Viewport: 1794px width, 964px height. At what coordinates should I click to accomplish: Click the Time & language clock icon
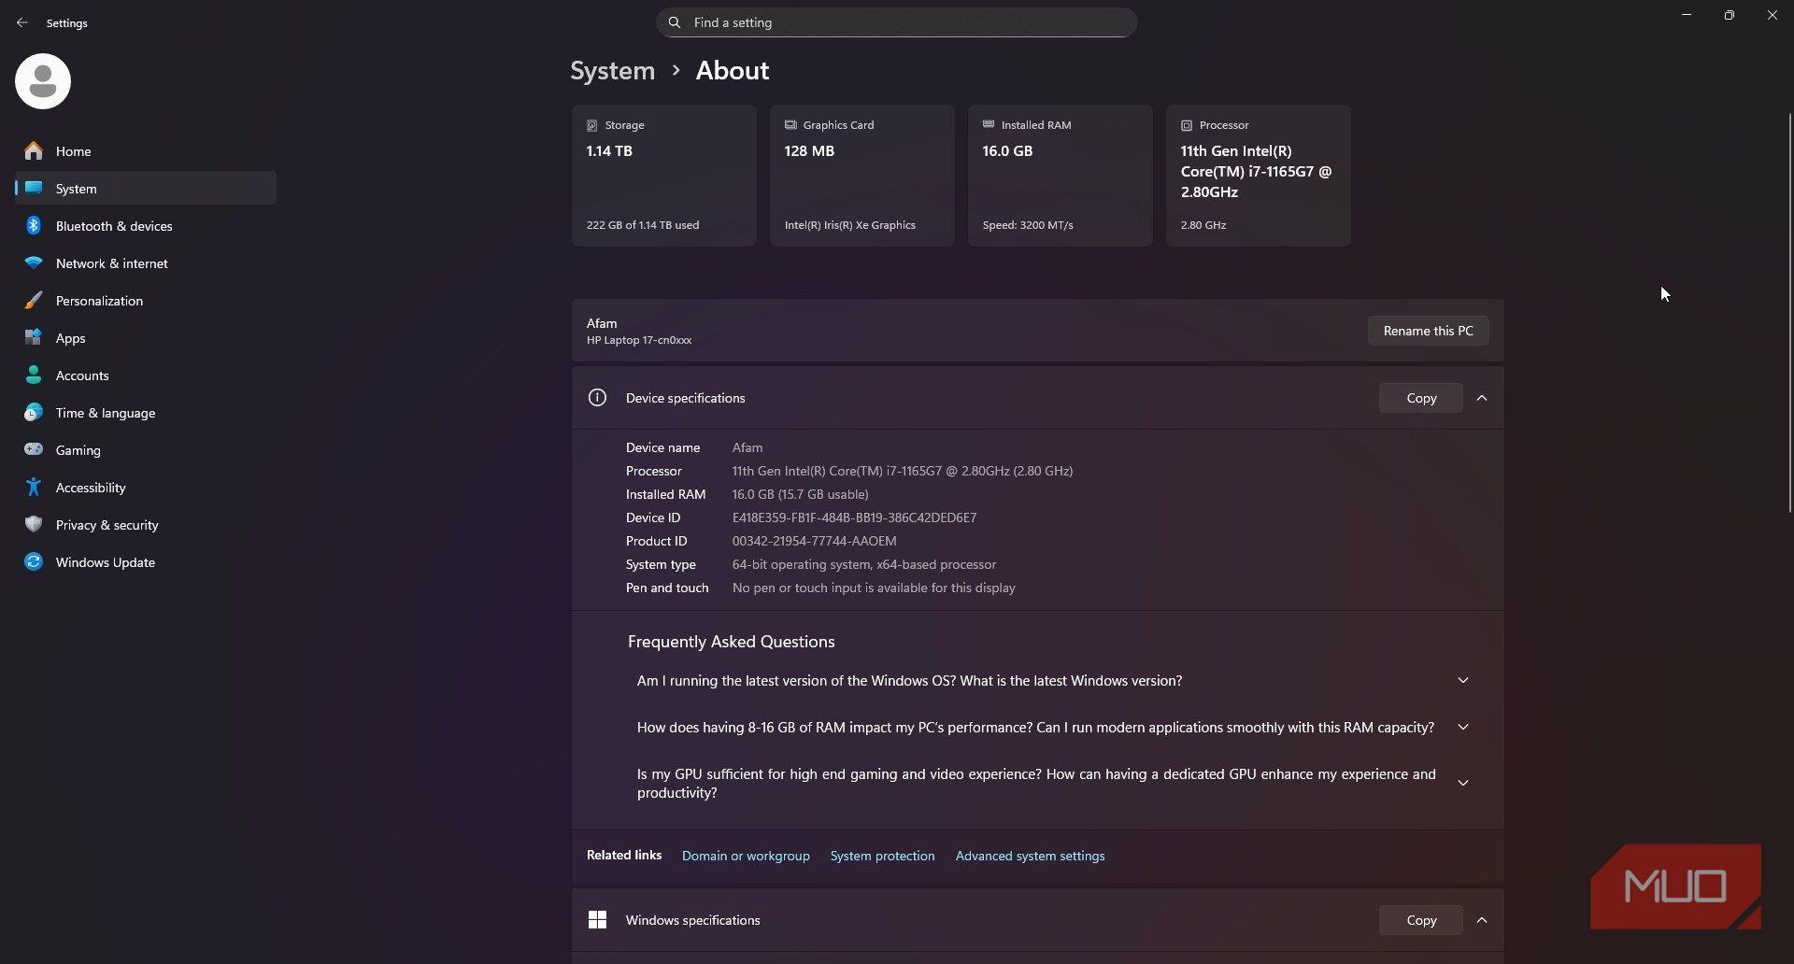click(34, 412)
